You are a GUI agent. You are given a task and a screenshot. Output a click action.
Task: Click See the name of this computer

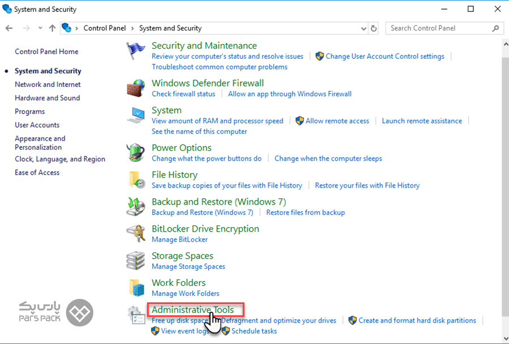pos(199,132)
